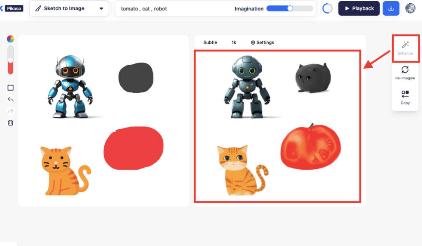Click the Enhance magic wand icon

[405, 45]
